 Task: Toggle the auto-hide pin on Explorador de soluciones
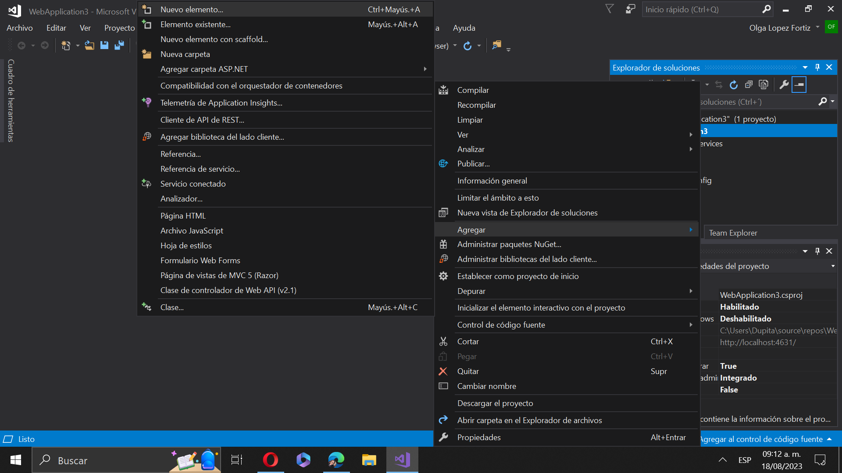pos(817,67)
